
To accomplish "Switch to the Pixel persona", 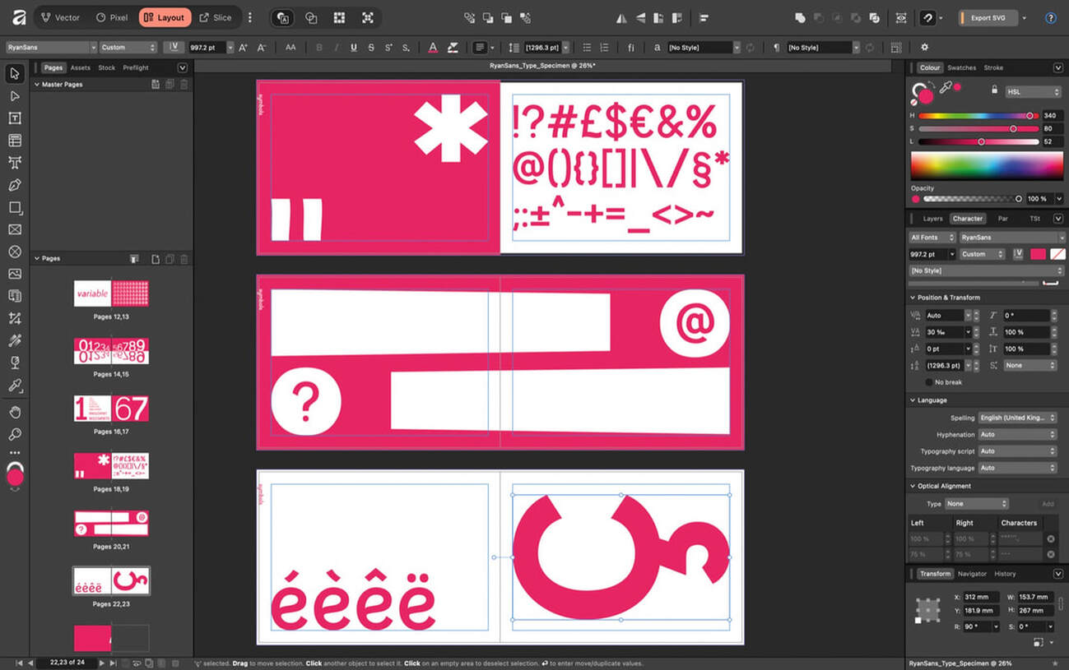I will point(112,17).
